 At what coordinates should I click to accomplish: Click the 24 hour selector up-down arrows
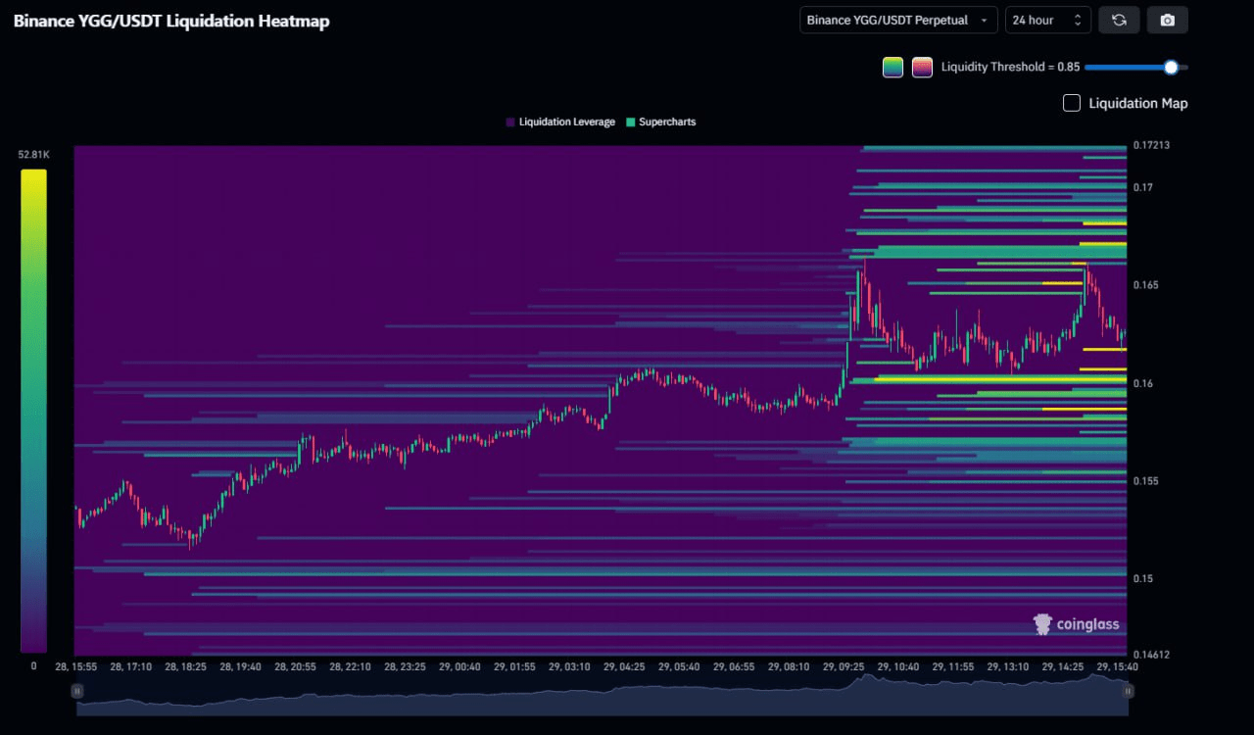[1078, 21]
